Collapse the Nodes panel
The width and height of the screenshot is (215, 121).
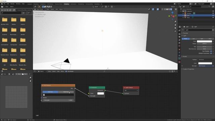coord(185,56)
